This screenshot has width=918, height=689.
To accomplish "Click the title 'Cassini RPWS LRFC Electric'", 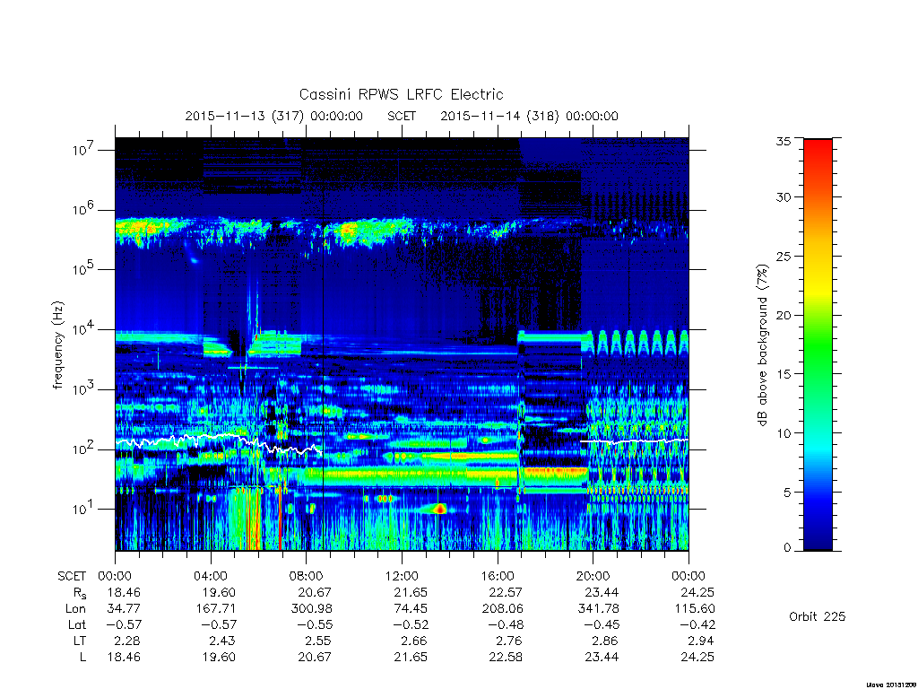I will [401, 94].
